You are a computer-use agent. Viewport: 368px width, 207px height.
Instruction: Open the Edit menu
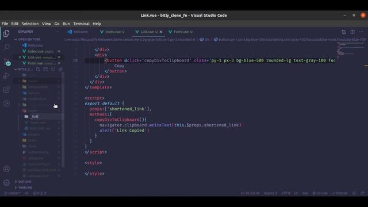click(x=15, y=24)
